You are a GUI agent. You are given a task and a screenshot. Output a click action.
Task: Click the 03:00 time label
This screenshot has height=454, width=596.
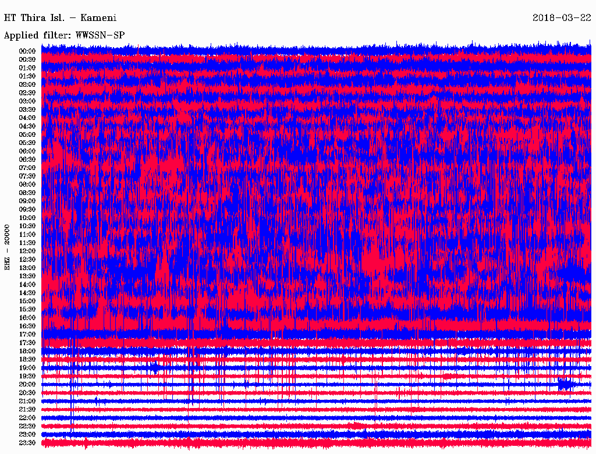pyautogui.click(x=27, y=101)
